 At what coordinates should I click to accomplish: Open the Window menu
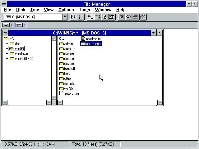tap(103, 10)
